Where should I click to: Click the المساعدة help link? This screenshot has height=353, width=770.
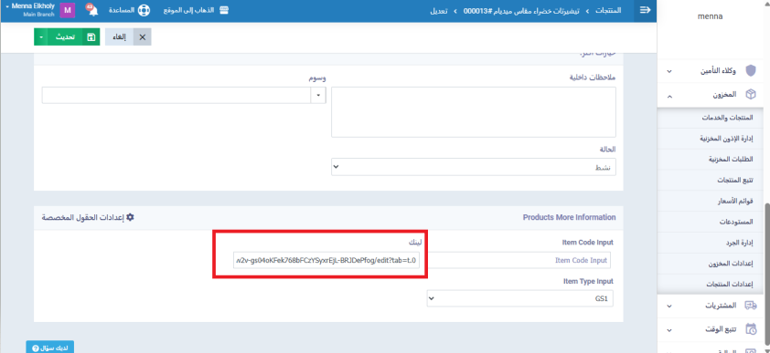point(129,10)
